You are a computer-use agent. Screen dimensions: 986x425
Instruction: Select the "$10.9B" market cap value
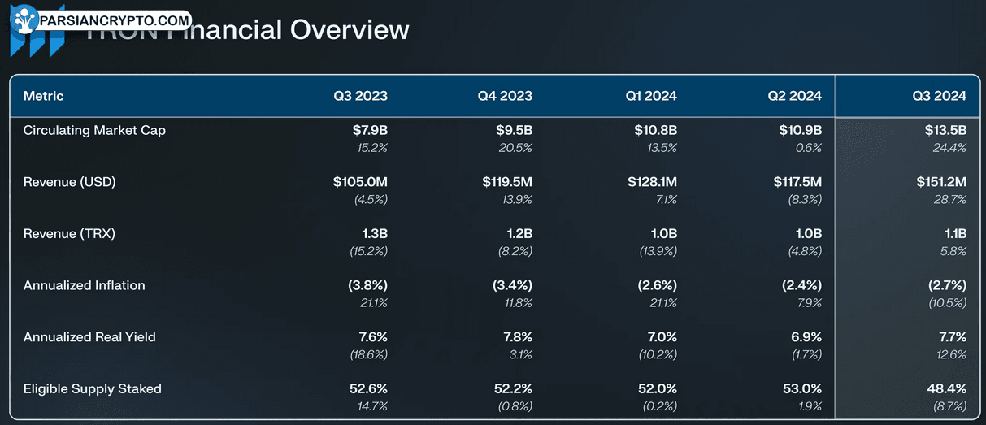click(800, 130)
